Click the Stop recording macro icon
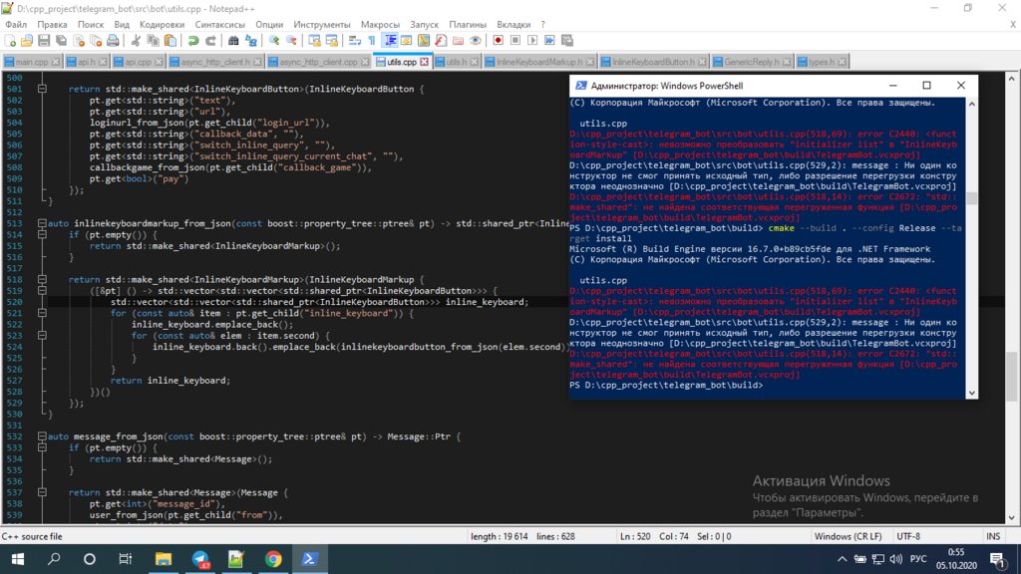1021x574 pixels. point(515,40)
